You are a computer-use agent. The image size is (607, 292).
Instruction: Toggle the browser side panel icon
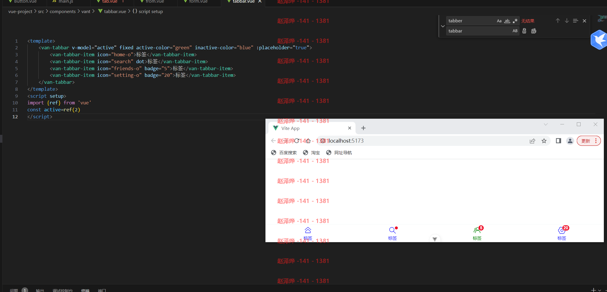tap(558, 141)
